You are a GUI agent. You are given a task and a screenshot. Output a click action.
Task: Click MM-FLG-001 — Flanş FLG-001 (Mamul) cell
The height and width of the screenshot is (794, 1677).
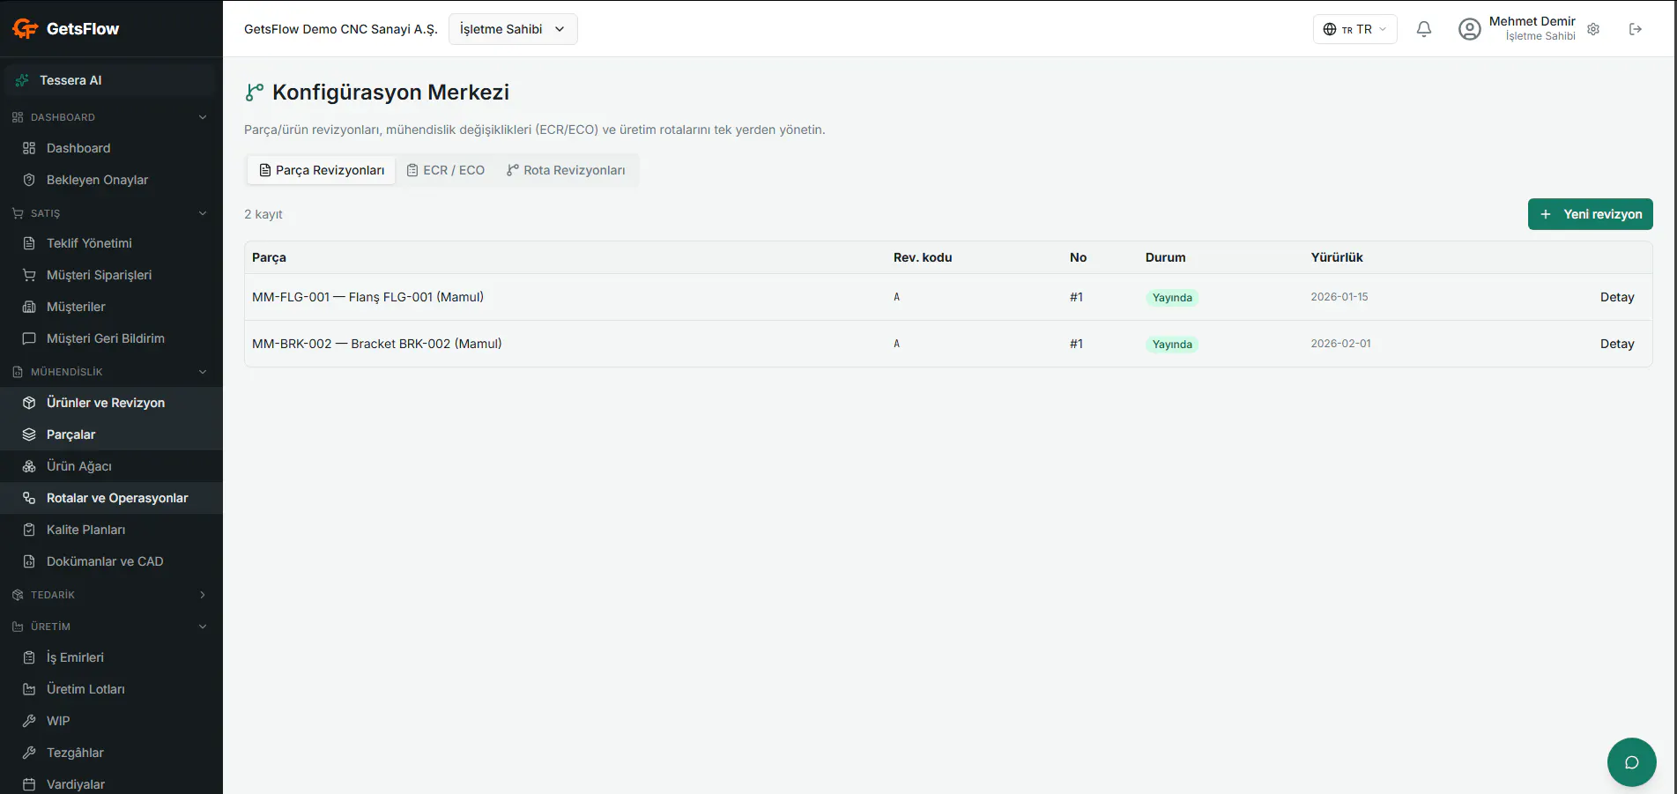367,297
